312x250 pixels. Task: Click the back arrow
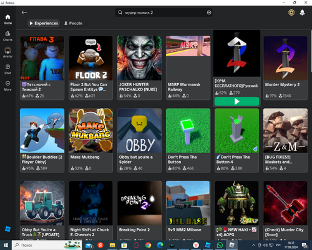[24, 12]
